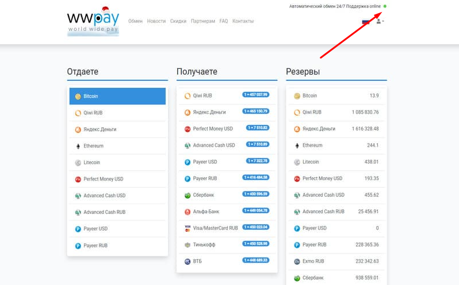The height and width of the screenshot is (285, 459).
Task: Go to the Новости page
Action: tap(156, 21)
